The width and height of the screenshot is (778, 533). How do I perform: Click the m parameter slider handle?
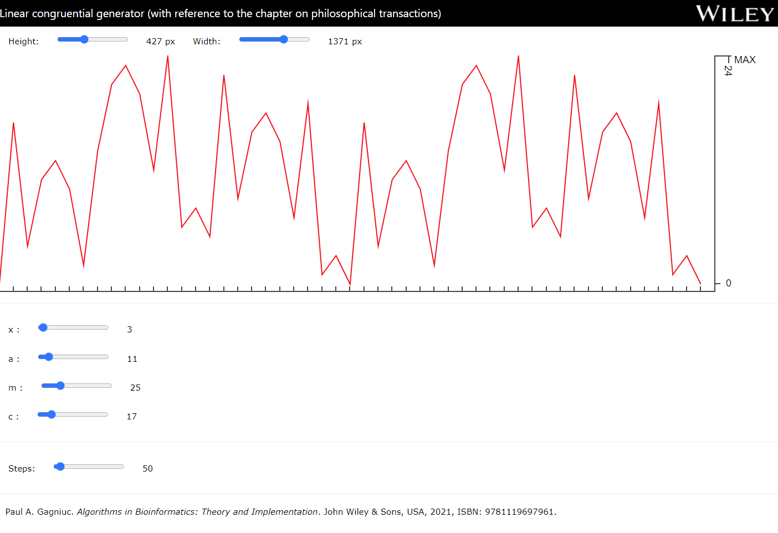pos(60,386)
